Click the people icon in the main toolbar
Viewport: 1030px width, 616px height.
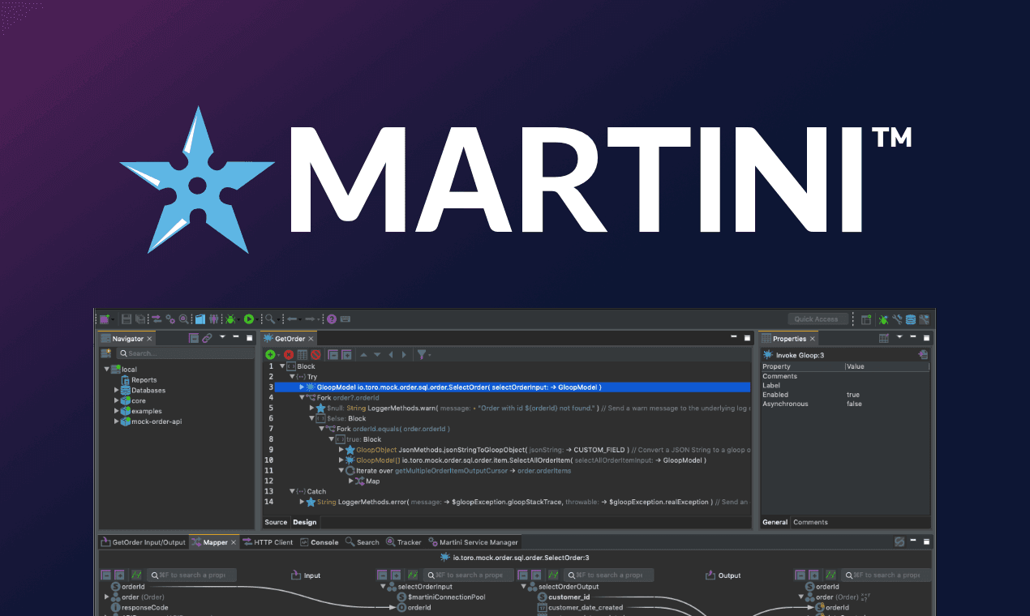pos(213,319)
